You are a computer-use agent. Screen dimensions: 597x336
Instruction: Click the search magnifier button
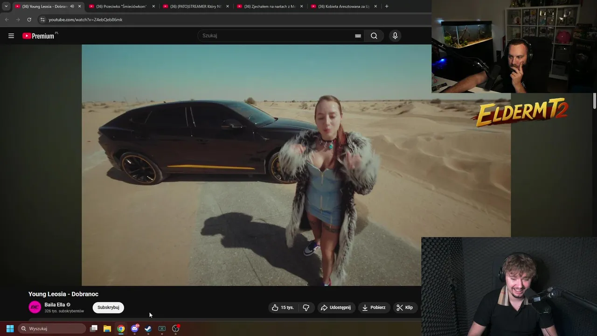click(374, 36)
